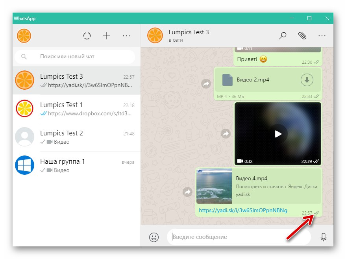The height and width of the screenshot is (259, 346).
Task: Click the Lumpics Test 1 lemon avatar
Action: click(24, 109)
